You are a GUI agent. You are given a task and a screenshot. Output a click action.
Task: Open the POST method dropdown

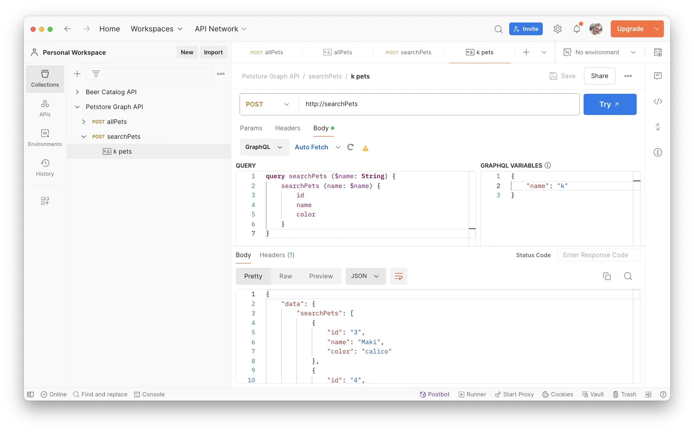[x=267, y=104]
